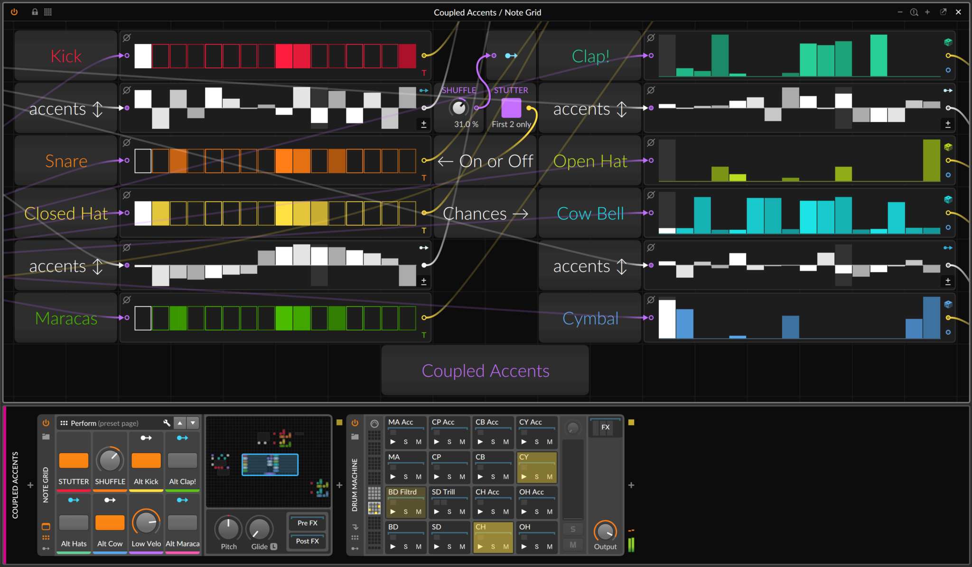Click the up arrow to change preset page

coord(180,423)
